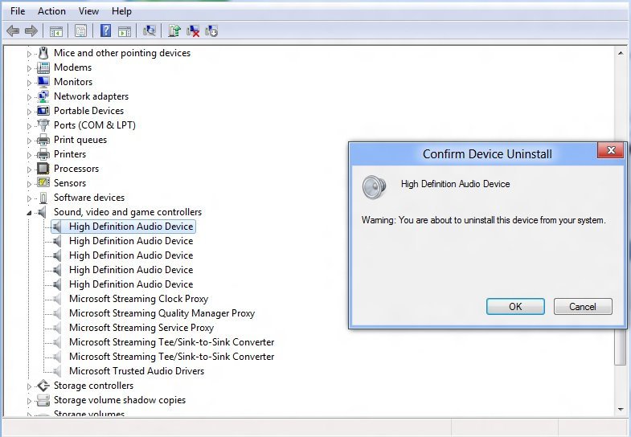The image size is (631, 437).
Task: Close the Confirm Device Uninstall dialog
Action: (x=610, y=150)
